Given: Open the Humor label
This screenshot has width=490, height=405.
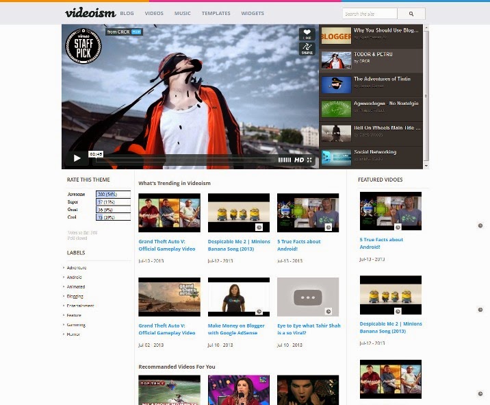Looking at the screenshot, I should [x=73, y=334].
